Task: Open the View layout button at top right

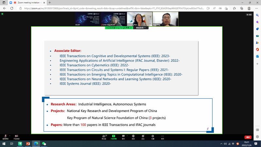Action: tap(249, 15)
